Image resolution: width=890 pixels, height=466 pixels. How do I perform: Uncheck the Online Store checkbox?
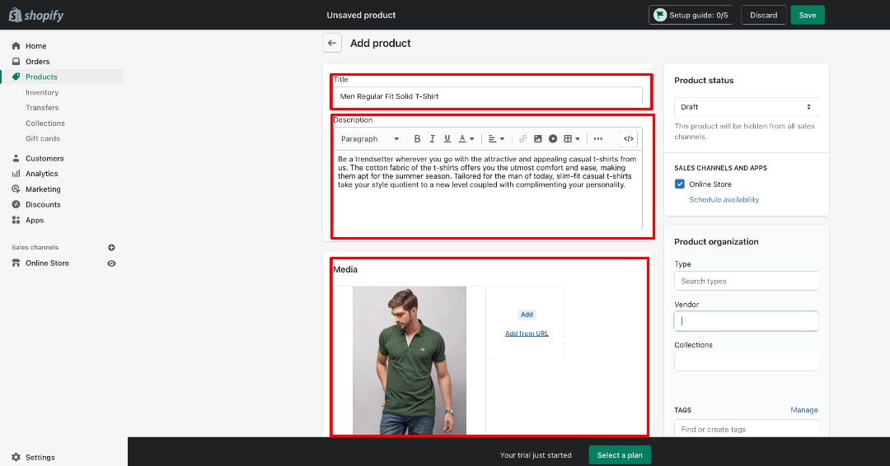[679, 184]
